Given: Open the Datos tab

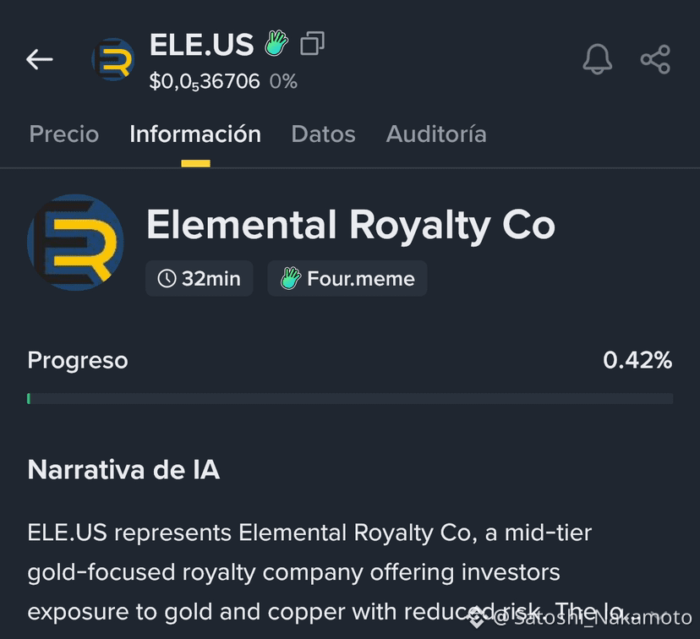Looking at the screenshot, I should coord(323,134).
